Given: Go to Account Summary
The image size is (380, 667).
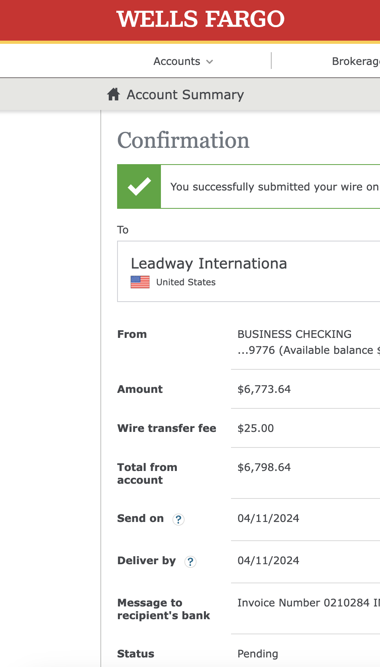Looking at the screenshot, I should 185,95.
